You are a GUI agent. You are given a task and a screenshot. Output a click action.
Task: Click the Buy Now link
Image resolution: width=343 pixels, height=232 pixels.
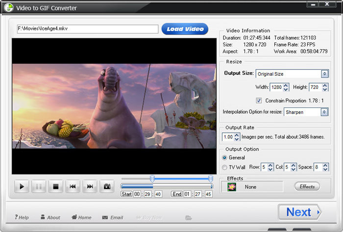149,217
